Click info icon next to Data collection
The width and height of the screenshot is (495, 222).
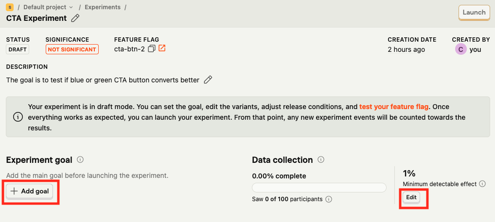click(x=321, y=159)
